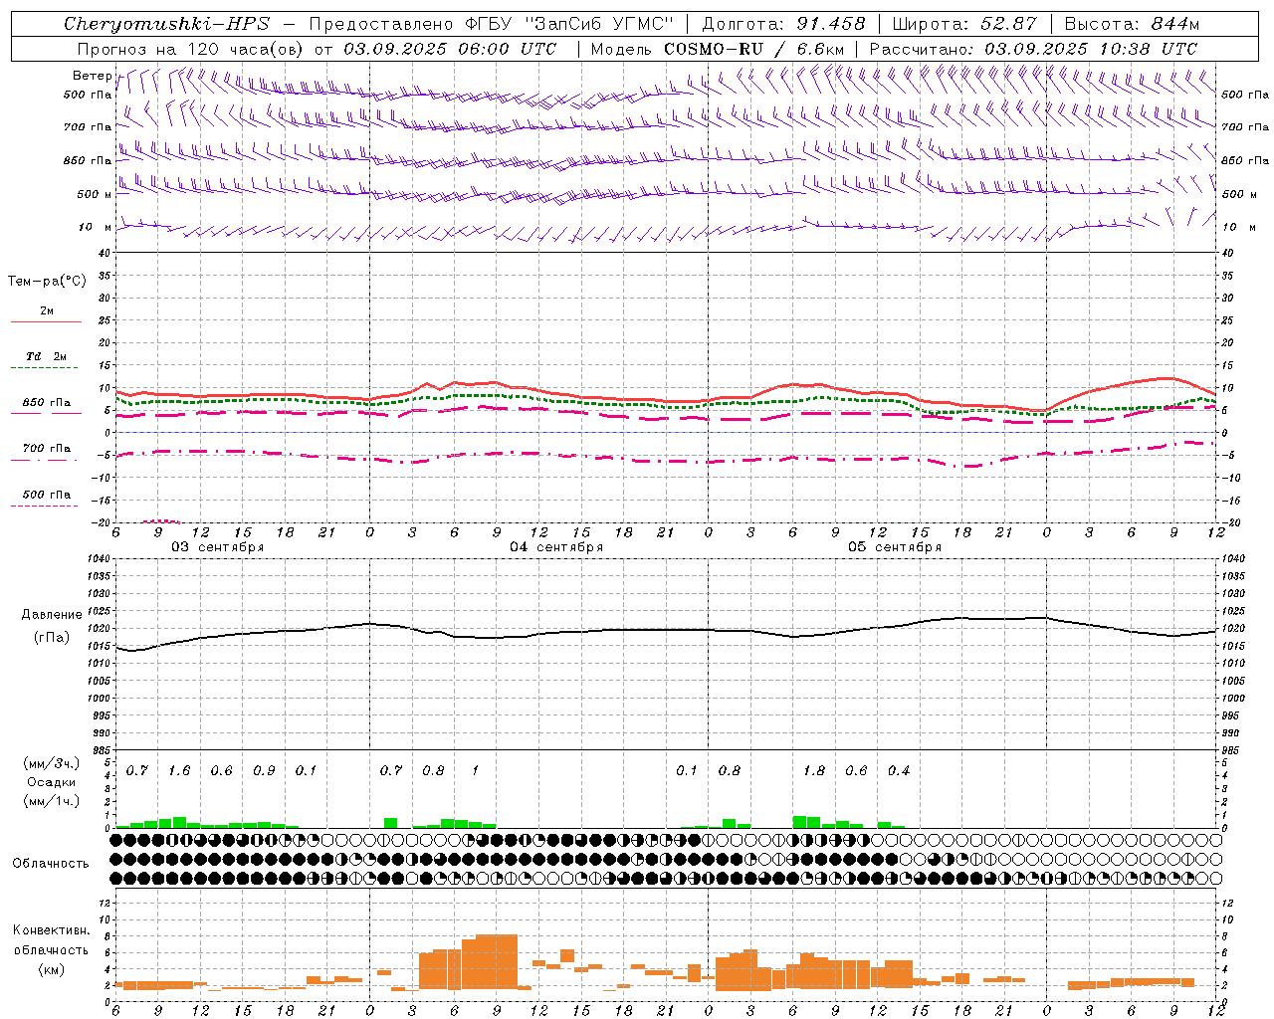Click the 'Долгота: 91.458' header field
This screenshot has width=1274, height=1019.
783,24
